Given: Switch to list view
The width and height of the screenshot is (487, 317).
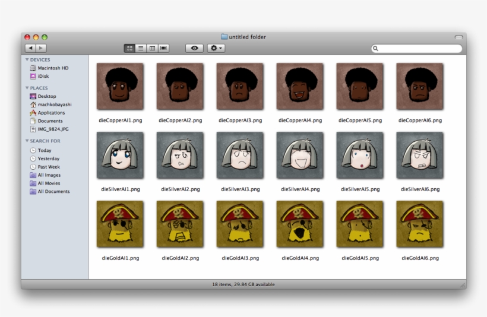Looking at the screenshot, I should (141, 48).
